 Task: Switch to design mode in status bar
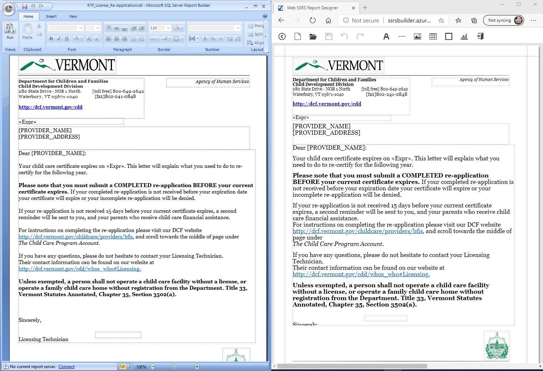[x=123, y=366]
